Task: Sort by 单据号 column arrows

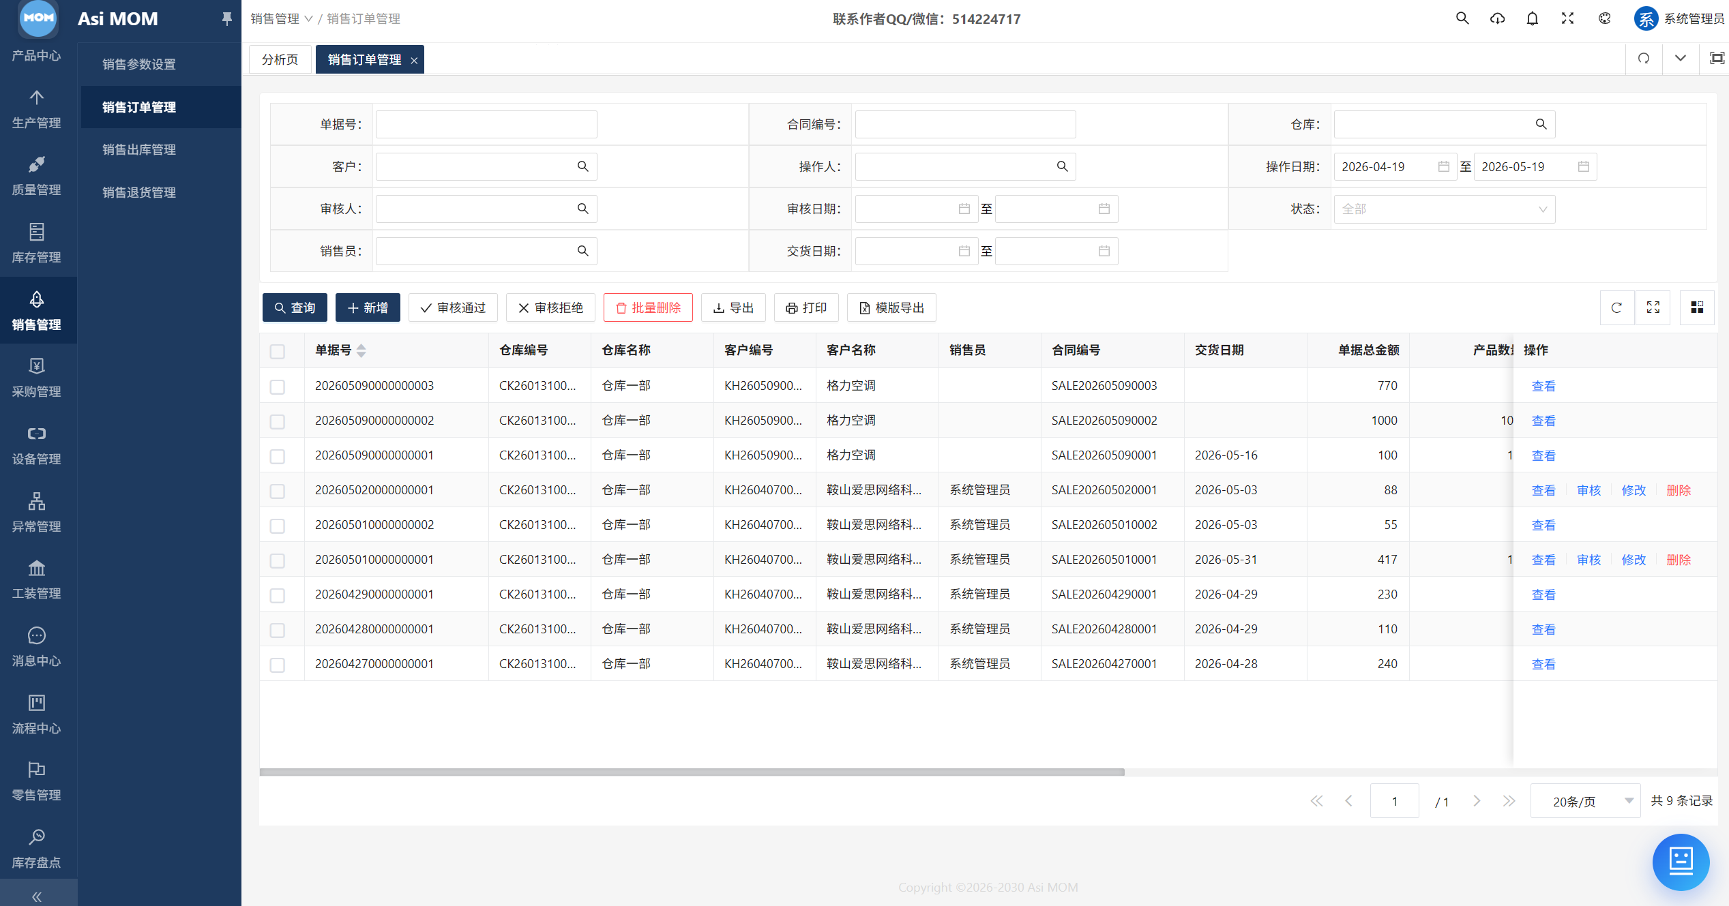Action: click(361, 350)
